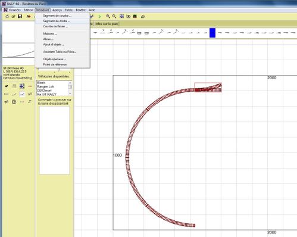Click the vehicle list scrollbar up arrow
This screenshot has height=237, width=297.
tap(70, 83)
